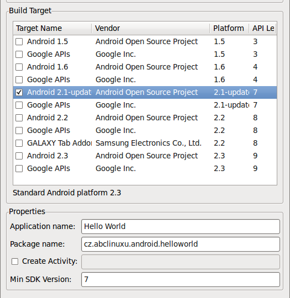Sort by the Target Name column header
Screen dimensions: 290x298
(52, 28)
